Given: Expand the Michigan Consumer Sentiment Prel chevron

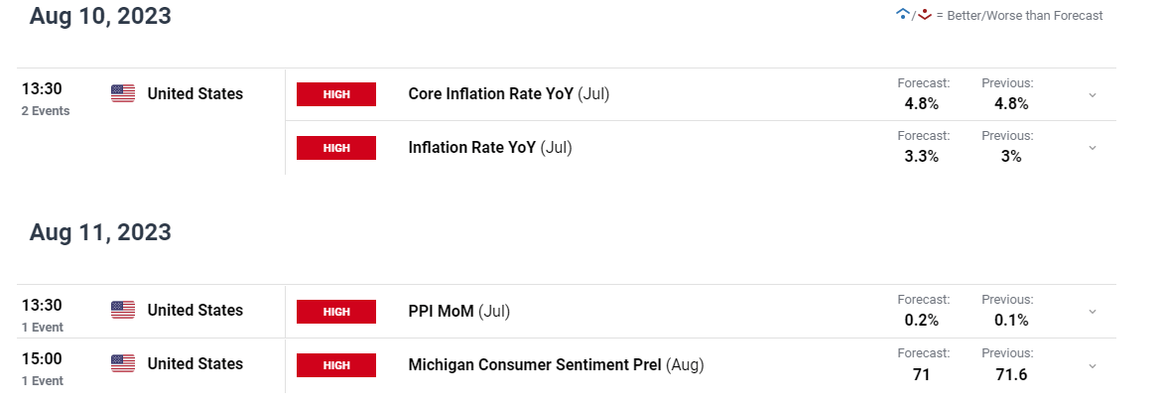Looking at the screenshot, I should coord(1093,365).
